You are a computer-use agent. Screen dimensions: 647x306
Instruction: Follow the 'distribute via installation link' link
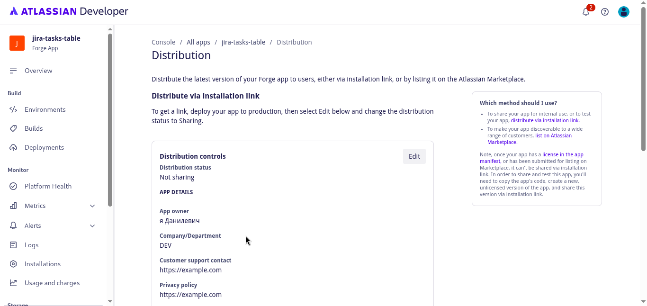[x=545, y=120]
